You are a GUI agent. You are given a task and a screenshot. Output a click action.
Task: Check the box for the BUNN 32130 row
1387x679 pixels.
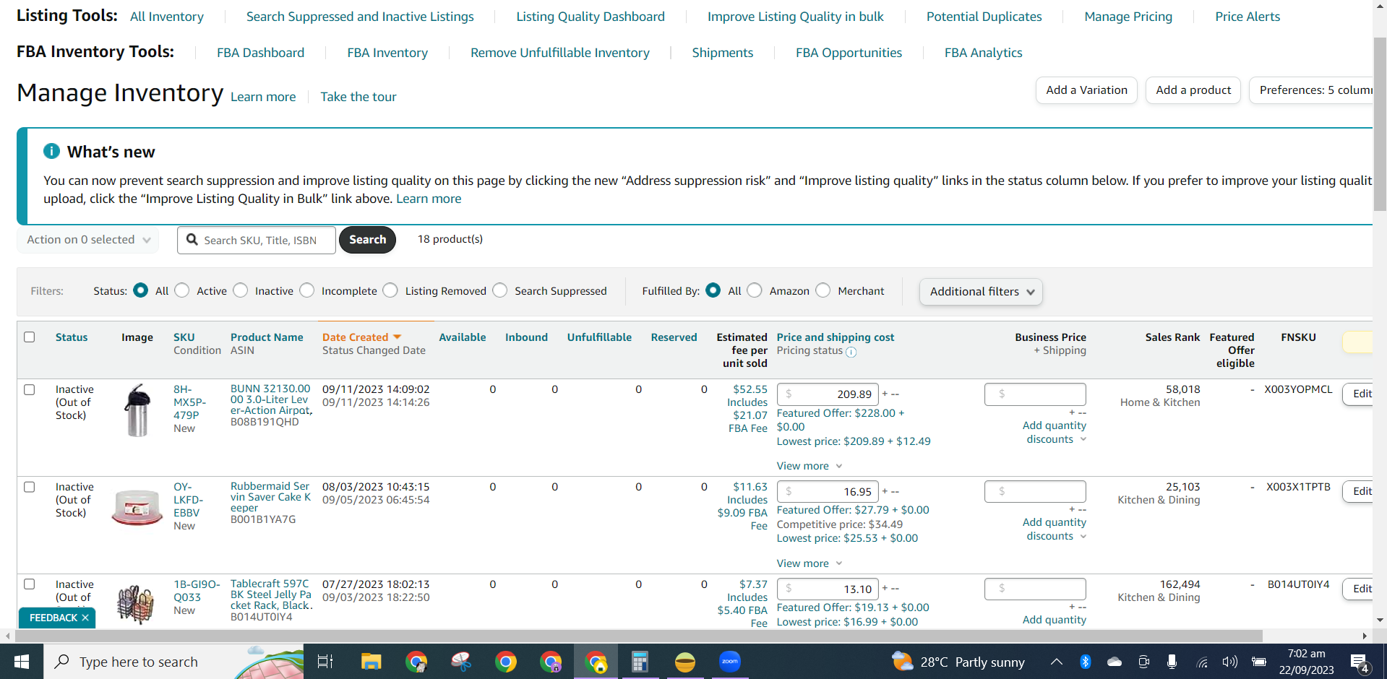coord(30,389)
